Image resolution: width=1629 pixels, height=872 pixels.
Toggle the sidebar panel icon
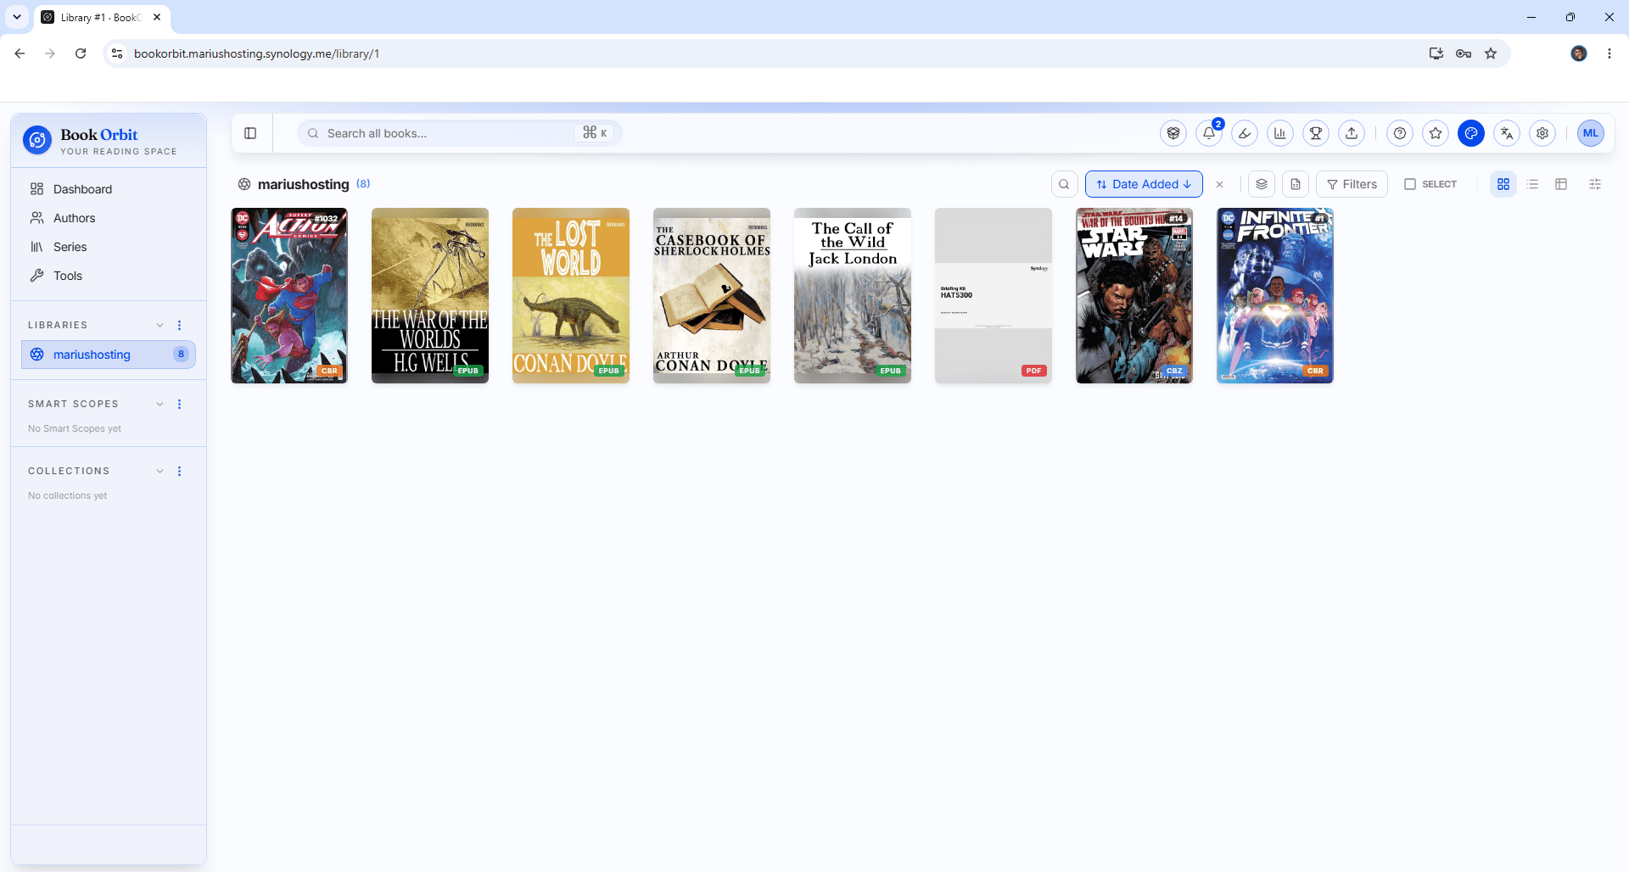pyautogui.click(x=250, y=133)
